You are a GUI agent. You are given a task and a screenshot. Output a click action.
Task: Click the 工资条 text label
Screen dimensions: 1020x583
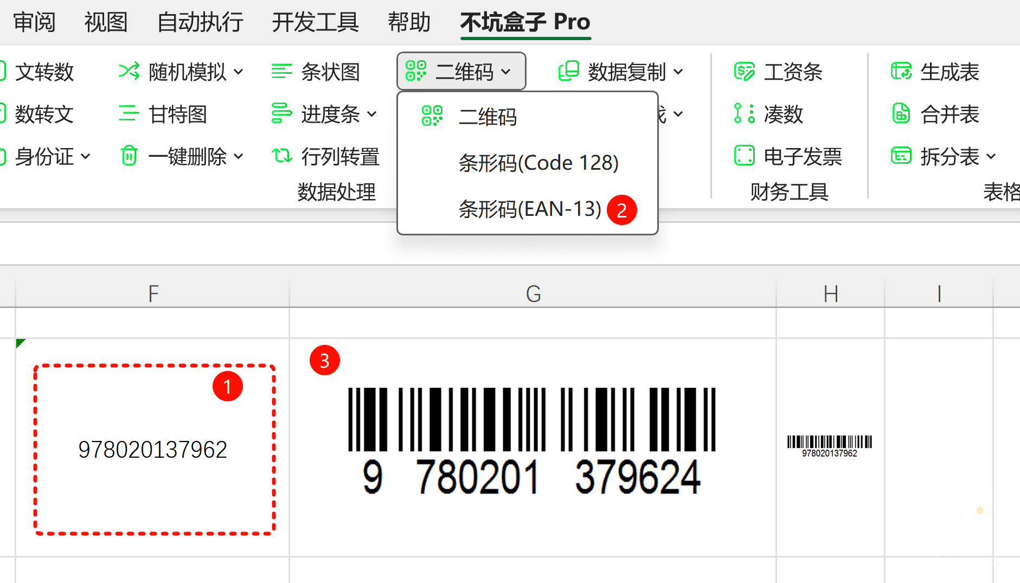tap(793, 72)
